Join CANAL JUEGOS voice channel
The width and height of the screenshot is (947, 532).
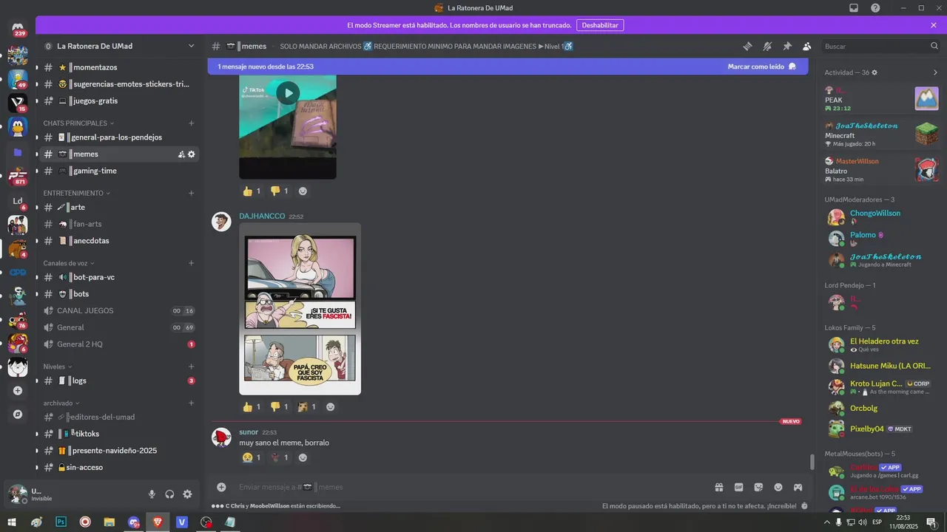coord(119,311)
